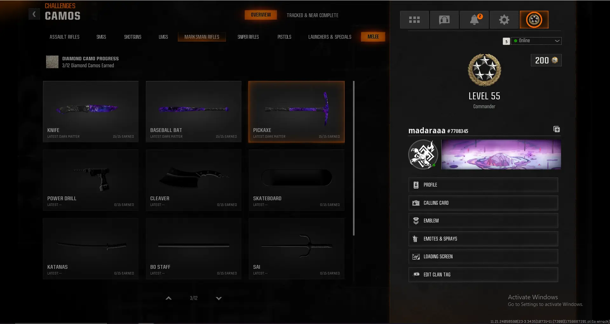Open the Bo Staff camo card
The height and width of the screenshot is (324, 610).
(x=194, y=248)
